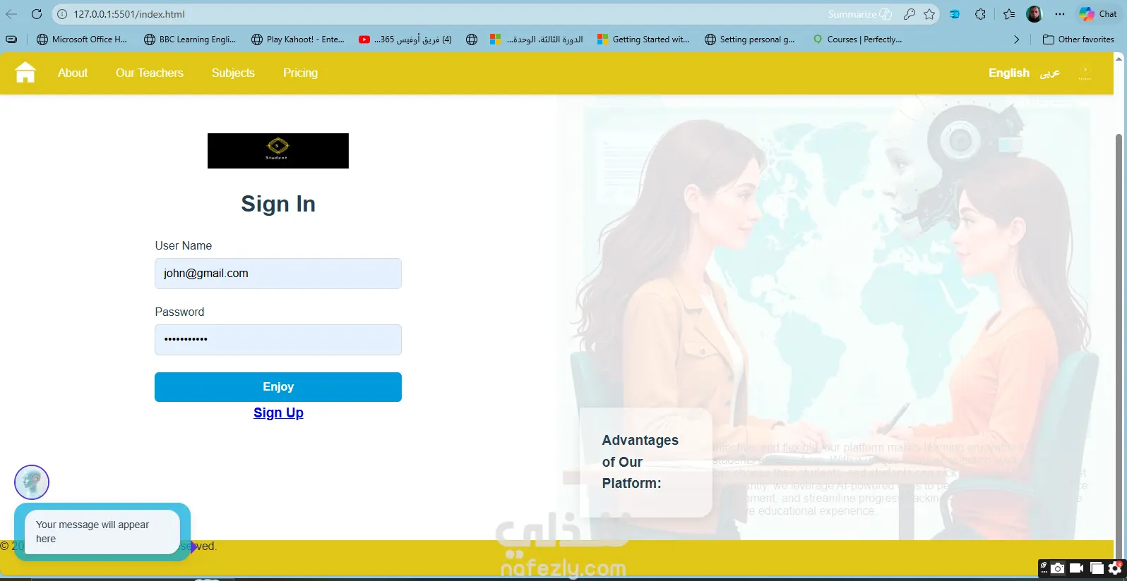Open the unnamed globe bookmark after YouTube
Image resolution: width=1127 pixels, height=581 pixels.
pyautogui.click(x=472, y=39)
